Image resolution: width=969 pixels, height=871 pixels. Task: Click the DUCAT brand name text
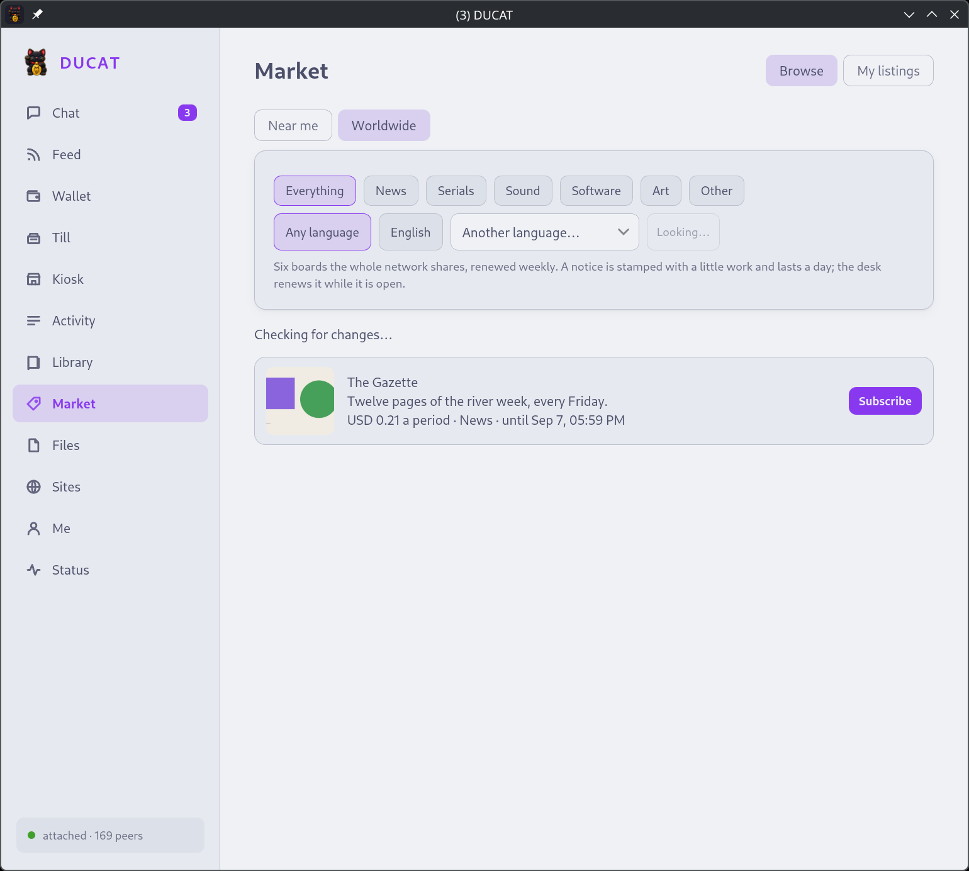[x=90, y=63]
